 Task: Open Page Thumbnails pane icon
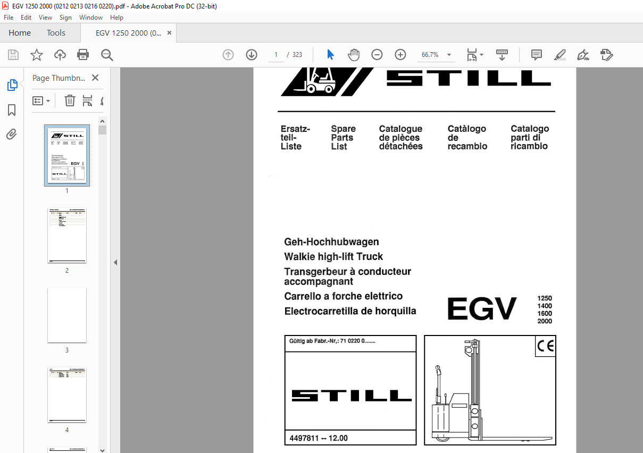coord(12,85)
